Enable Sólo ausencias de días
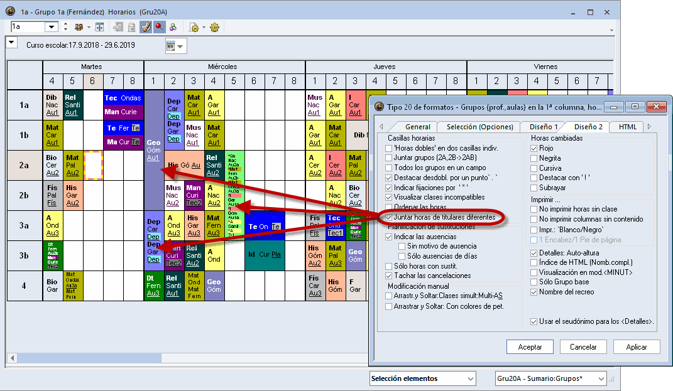Screen dimensions: 673x391 pyautogui.click(x=402, y=257)
